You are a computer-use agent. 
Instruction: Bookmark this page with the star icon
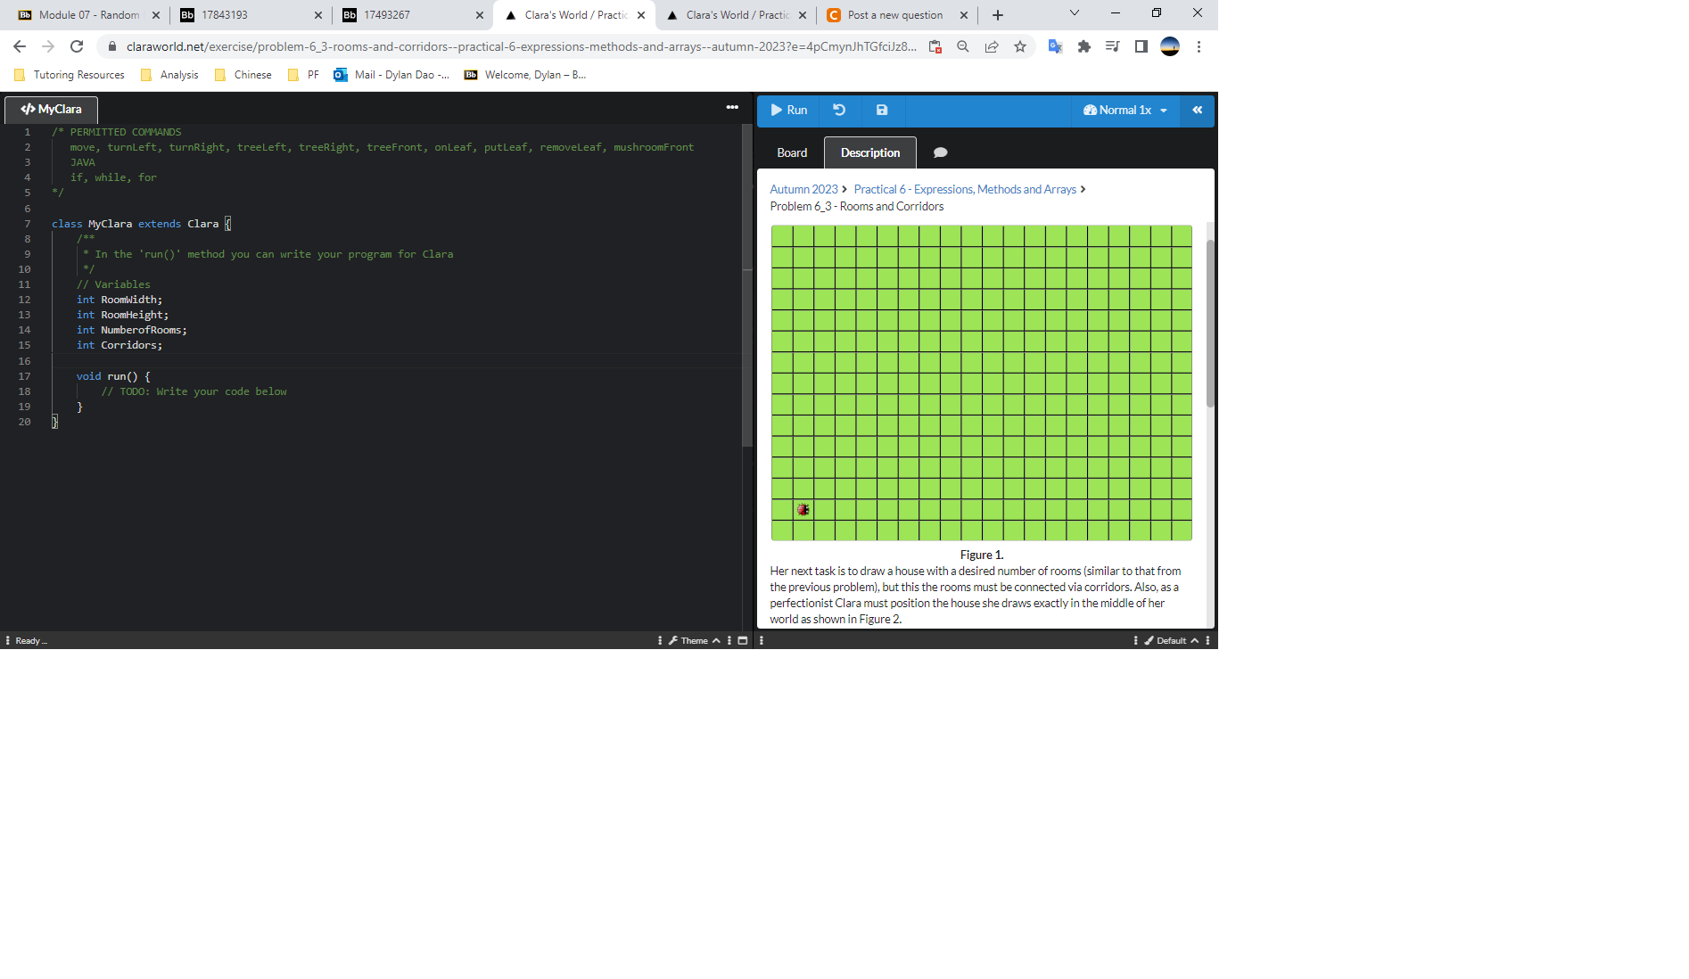click(1020, 46)
